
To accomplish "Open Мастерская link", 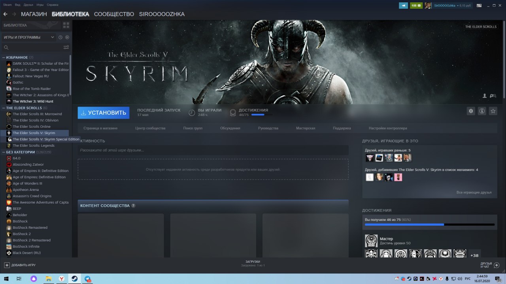I will (x=306, y=128).
